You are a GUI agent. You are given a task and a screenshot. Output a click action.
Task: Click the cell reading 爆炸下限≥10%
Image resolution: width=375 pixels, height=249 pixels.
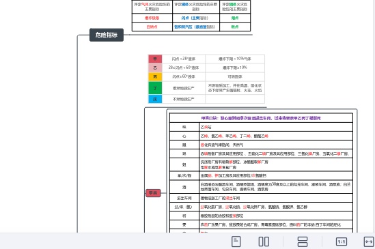tap(235, 68)
